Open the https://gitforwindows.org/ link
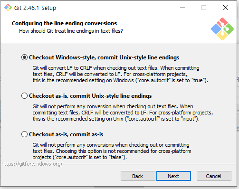239x189 pixels. [32, 164]
